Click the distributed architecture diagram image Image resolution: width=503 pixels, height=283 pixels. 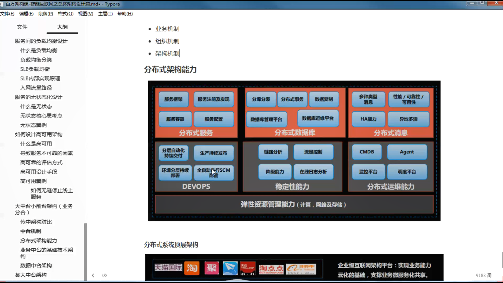coord(294,151)
